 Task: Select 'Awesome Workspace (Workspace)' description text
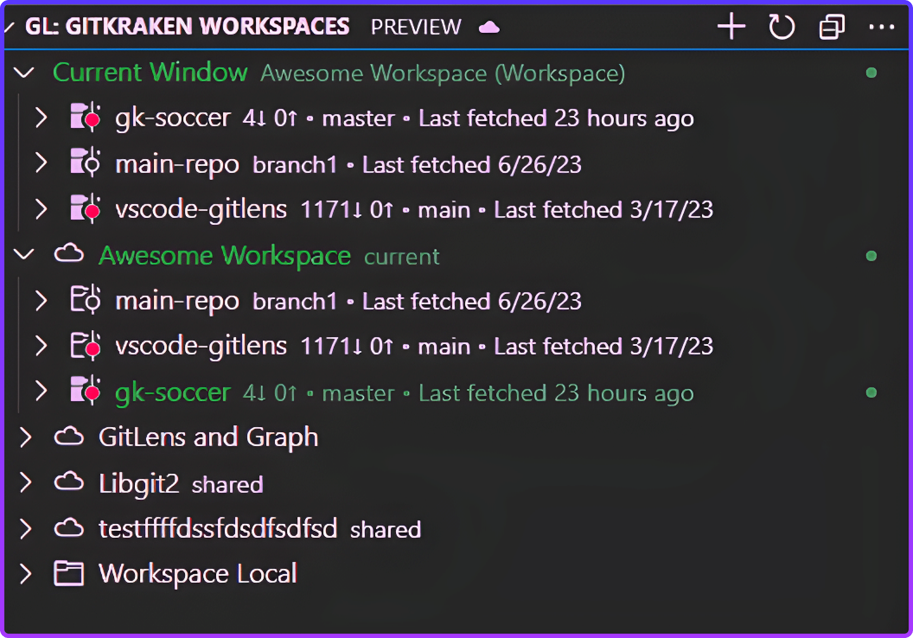pos(443,73)
